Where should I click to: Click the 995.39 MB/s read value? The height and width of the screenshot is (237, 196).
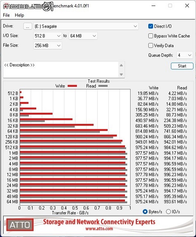pos(175,196)
